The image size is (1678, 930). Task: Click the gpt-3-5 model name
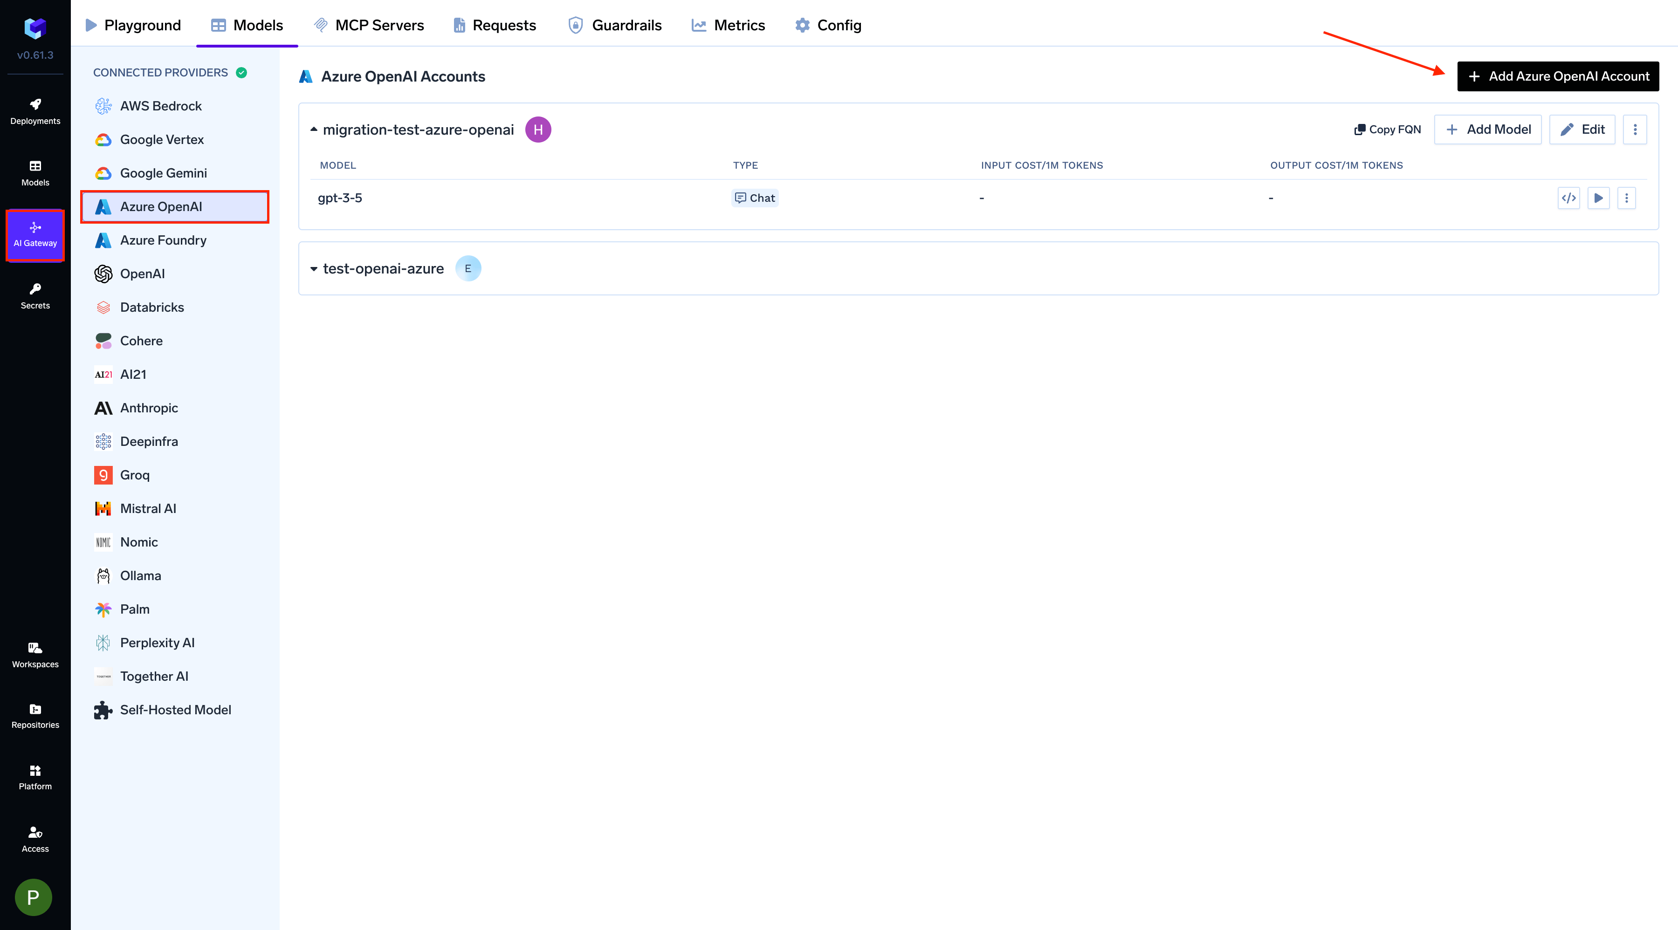339,198
